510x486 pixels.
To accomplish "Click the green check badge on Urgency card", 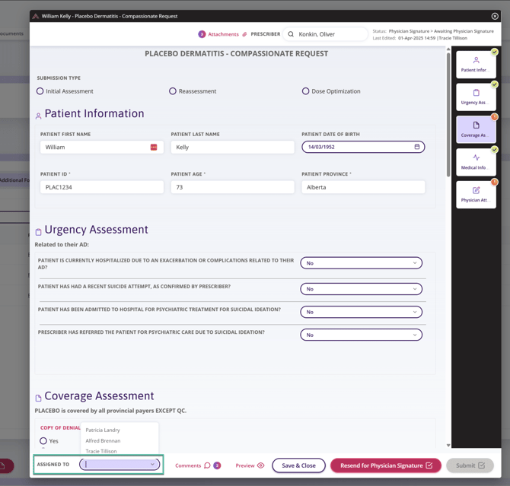I will point(494,84).
